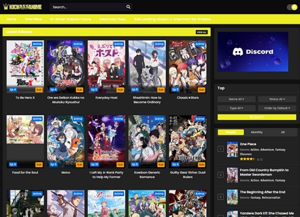Click the View All button
Viewport: 300px width, 217px height.
pos(201,32)
